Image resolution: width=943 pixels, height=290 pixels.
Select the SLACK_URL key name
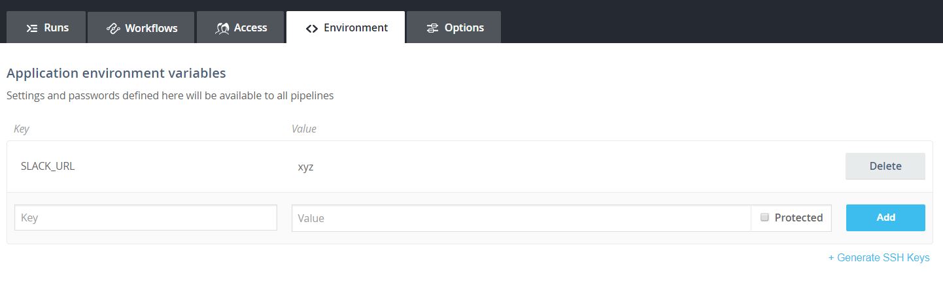pos(48,166)
